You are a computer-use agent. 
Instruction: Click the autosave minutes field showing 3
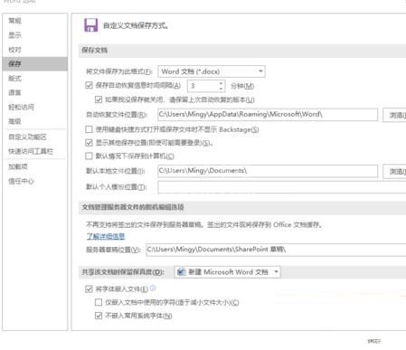pyautogui.click(x=203, y=86)
